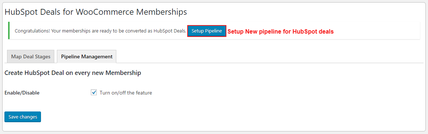Toggle the blue checkmark box beside Enable/Disable

point(94,93)
